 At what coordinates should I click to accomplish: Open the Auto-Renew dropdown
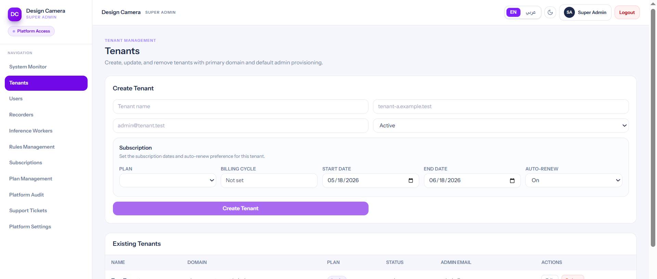point(574,180)
